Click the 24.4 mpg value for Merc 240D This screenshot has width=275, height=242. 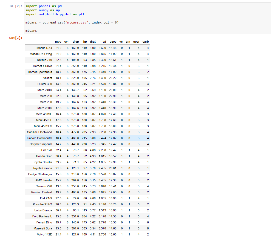(58, 90)
